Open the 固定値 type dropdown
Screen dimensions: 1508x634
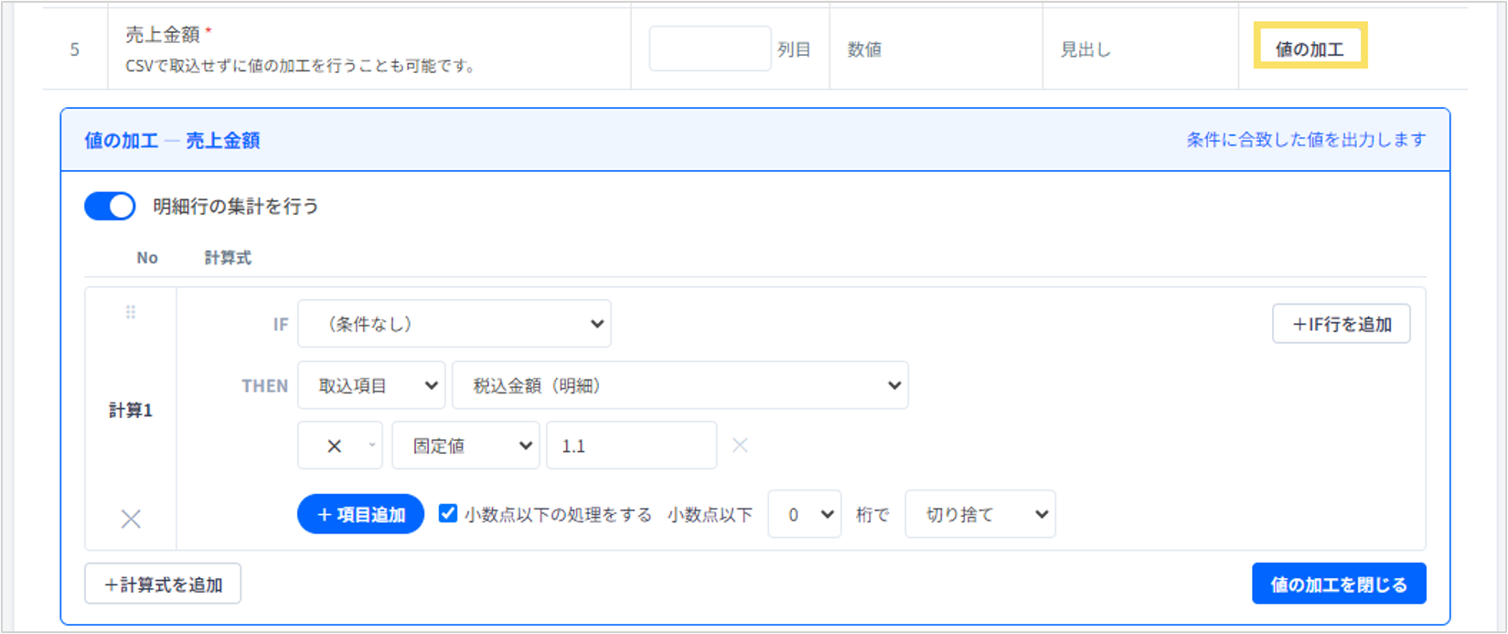click(x=466, y=446)
